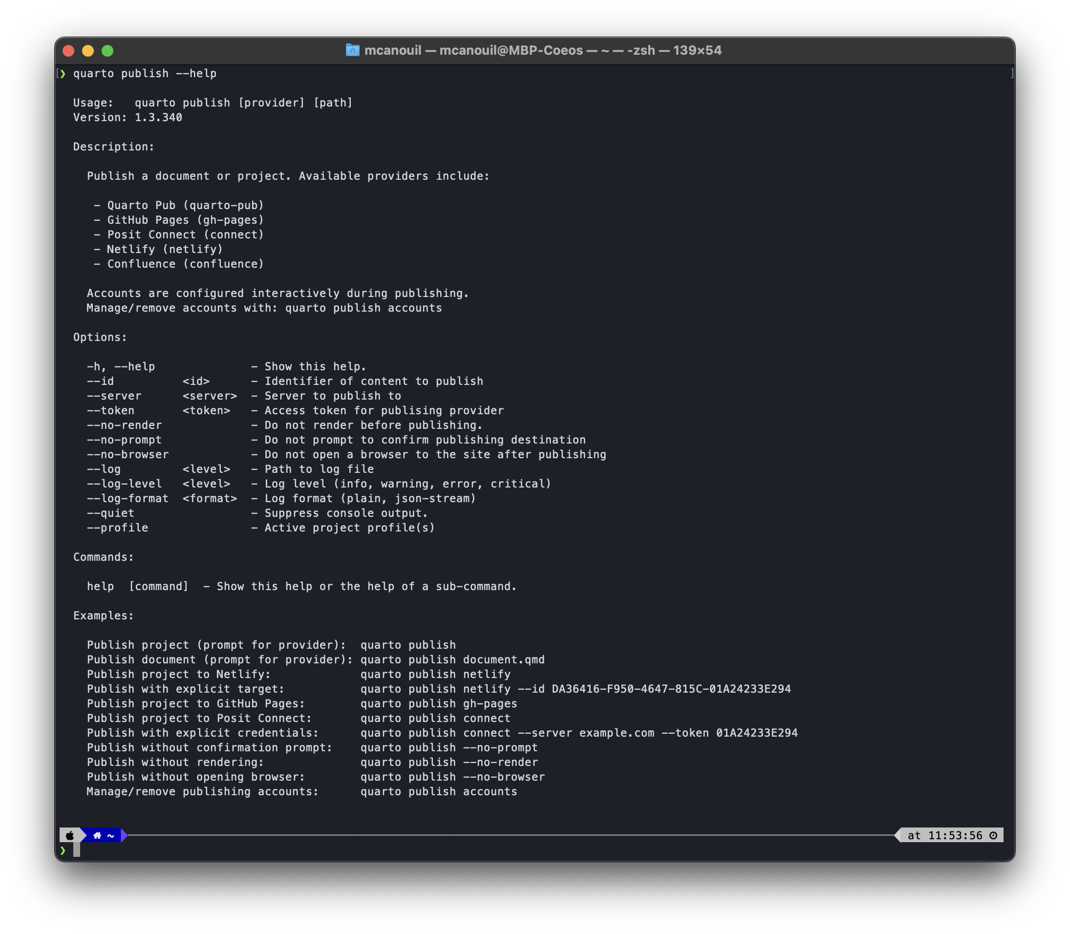Click the 'quarto publish gh-pages' example
The height and width of the screenshot is (934, 1070).
439,703
